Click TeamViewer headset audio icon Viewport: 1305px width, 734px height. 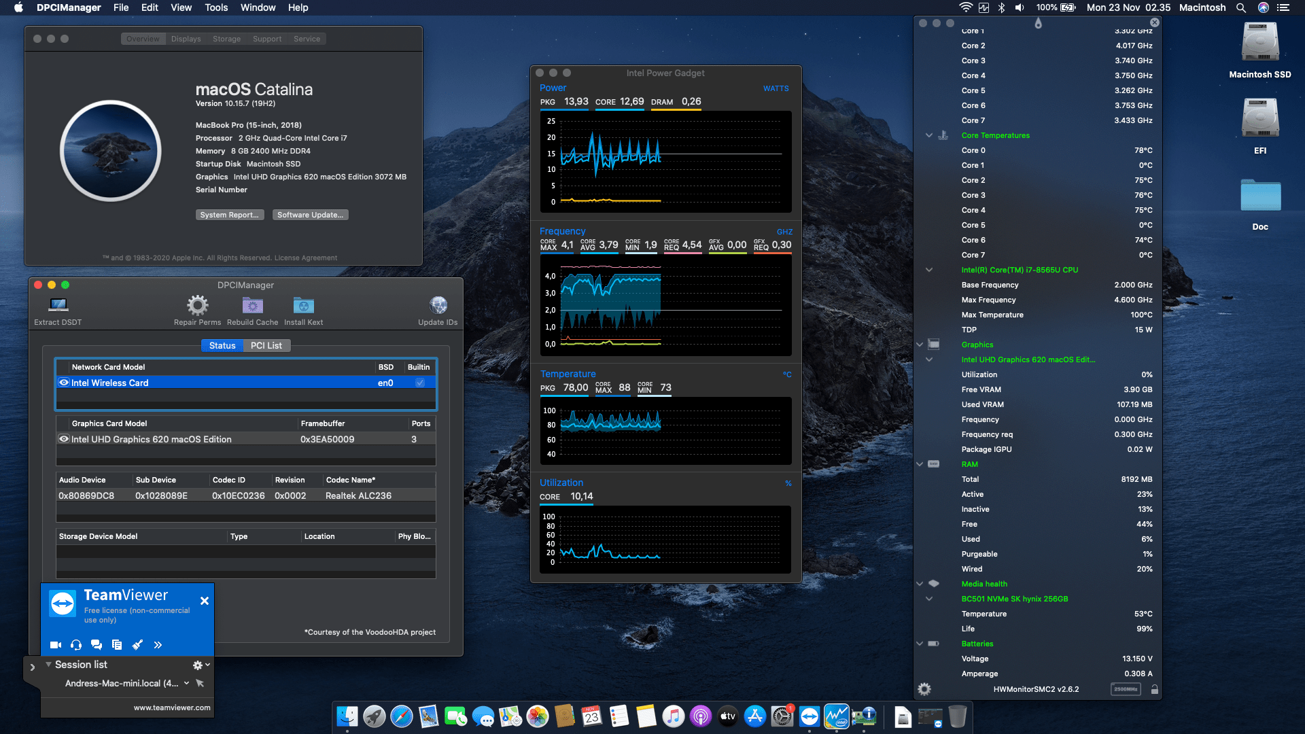(x=76, y=645)
